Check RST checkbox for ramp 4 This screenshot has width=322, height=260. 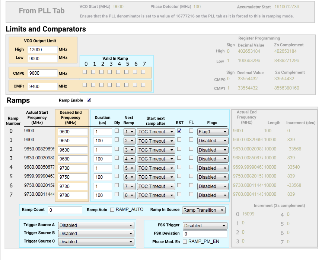179,167
